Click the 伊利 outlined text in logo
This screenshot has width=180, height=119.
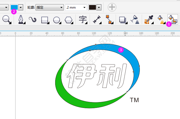click(x=97, y=76)
